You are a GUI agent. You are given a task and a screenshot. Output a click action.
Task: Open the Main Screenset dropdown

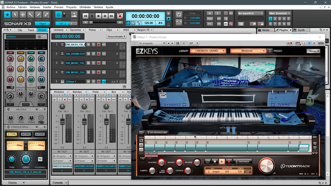280,13
